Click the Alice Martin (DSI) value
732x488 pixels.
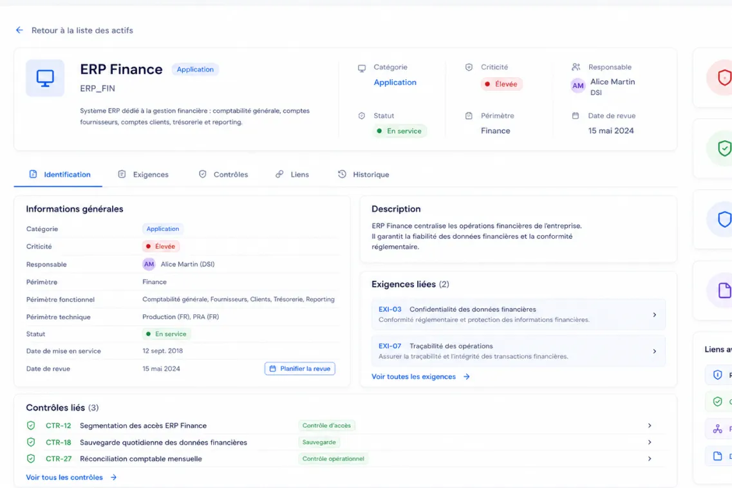[188, 265]
